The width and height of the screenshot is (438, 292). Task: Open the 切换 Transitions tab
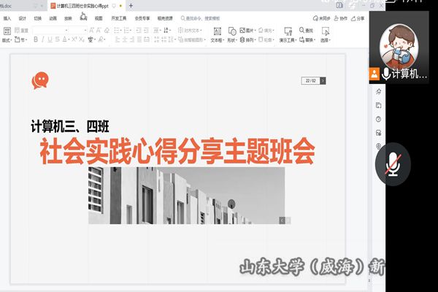point(37,18)
